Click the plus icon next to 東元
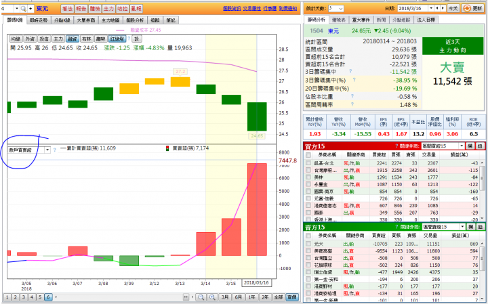This screenshot has width=488, height=304. 30,9
